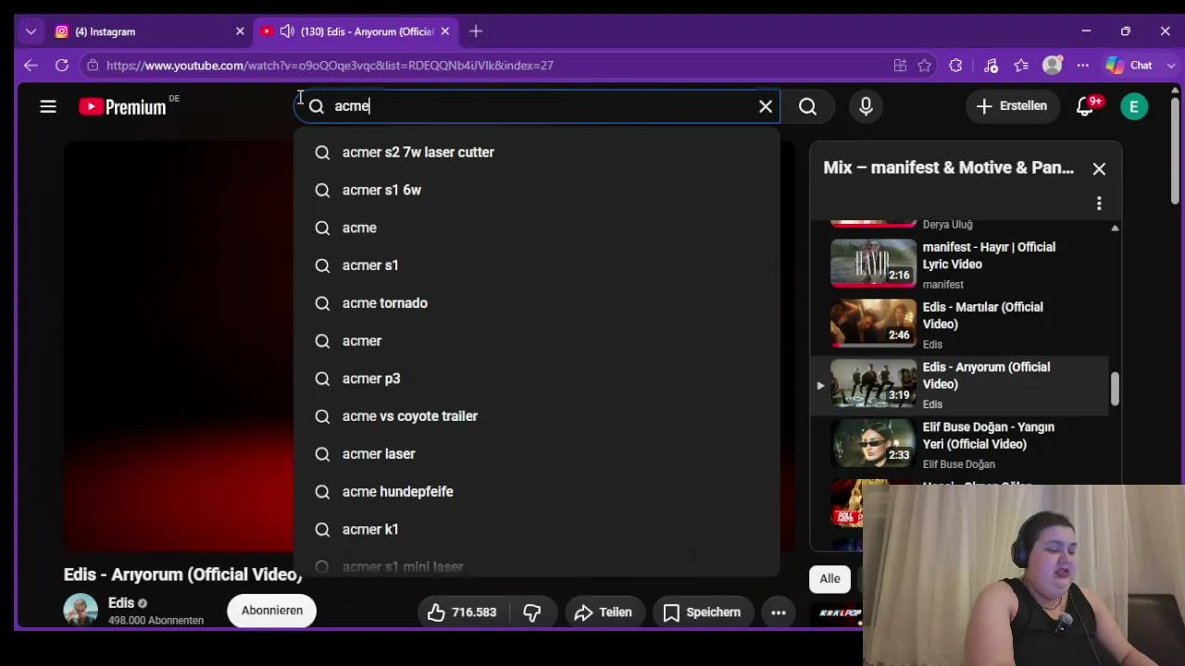Viewport: 1185px width, 666px height.
Task: Select the Edis - Arıyorum YouTube tab
Action: coord(355,31)
